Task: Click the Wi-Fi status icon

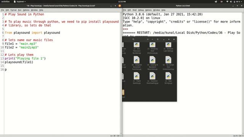Action: [x=227, y=2]
